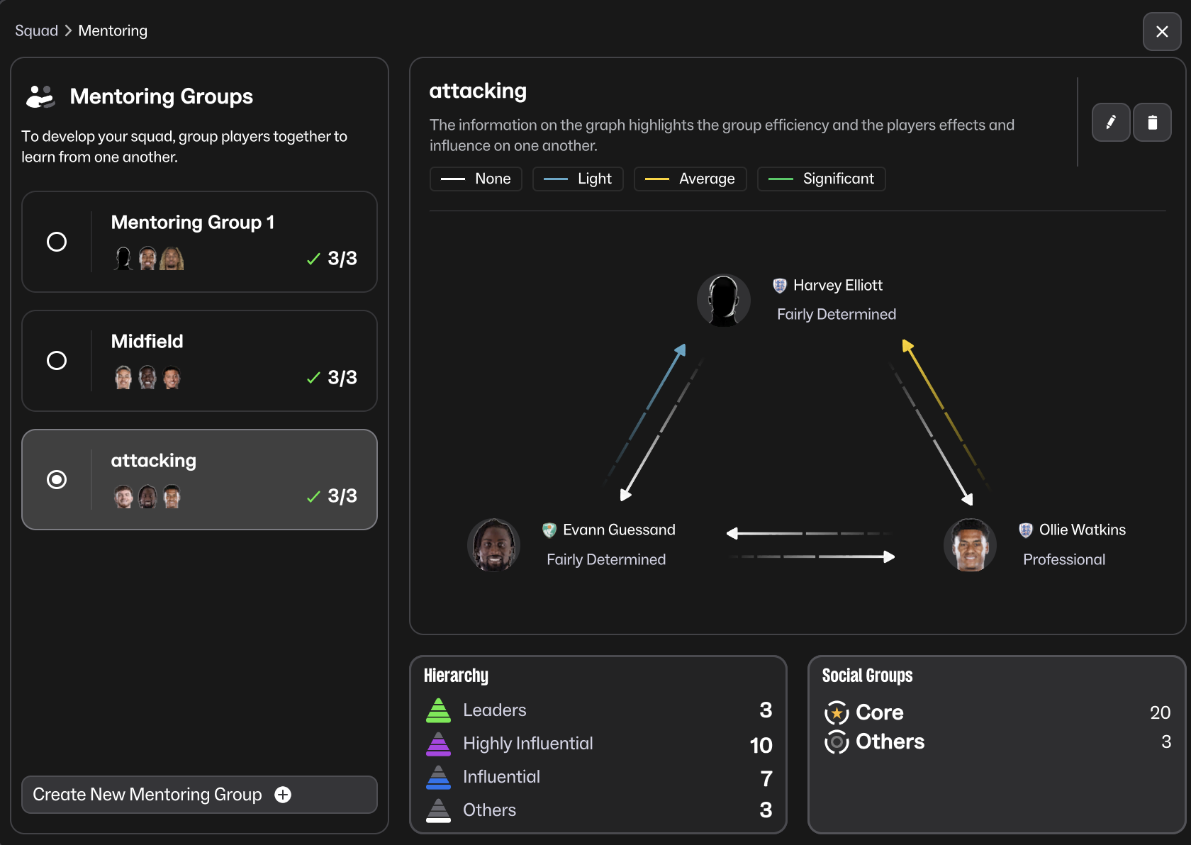Click the Core social group star icon
This screenshot has height=845, width=1191.
(x=837, y=712)
